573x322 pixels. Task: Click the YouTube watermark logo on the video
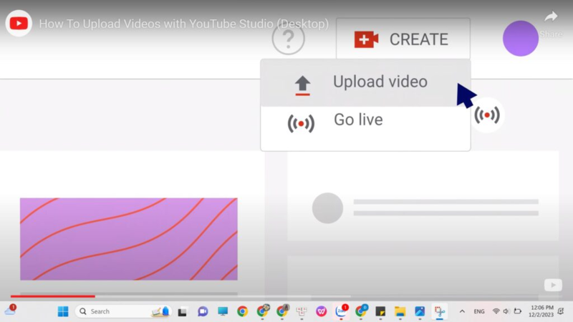click(552, 285)
